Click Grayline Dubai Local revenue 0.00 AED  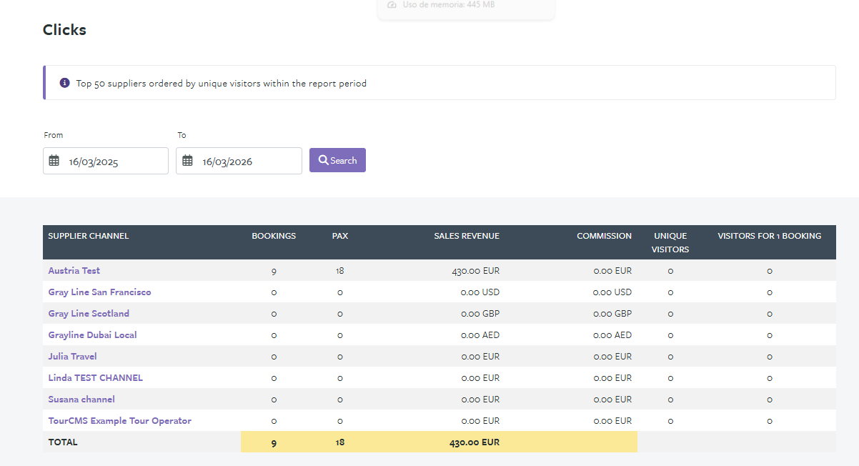[480, 335]
